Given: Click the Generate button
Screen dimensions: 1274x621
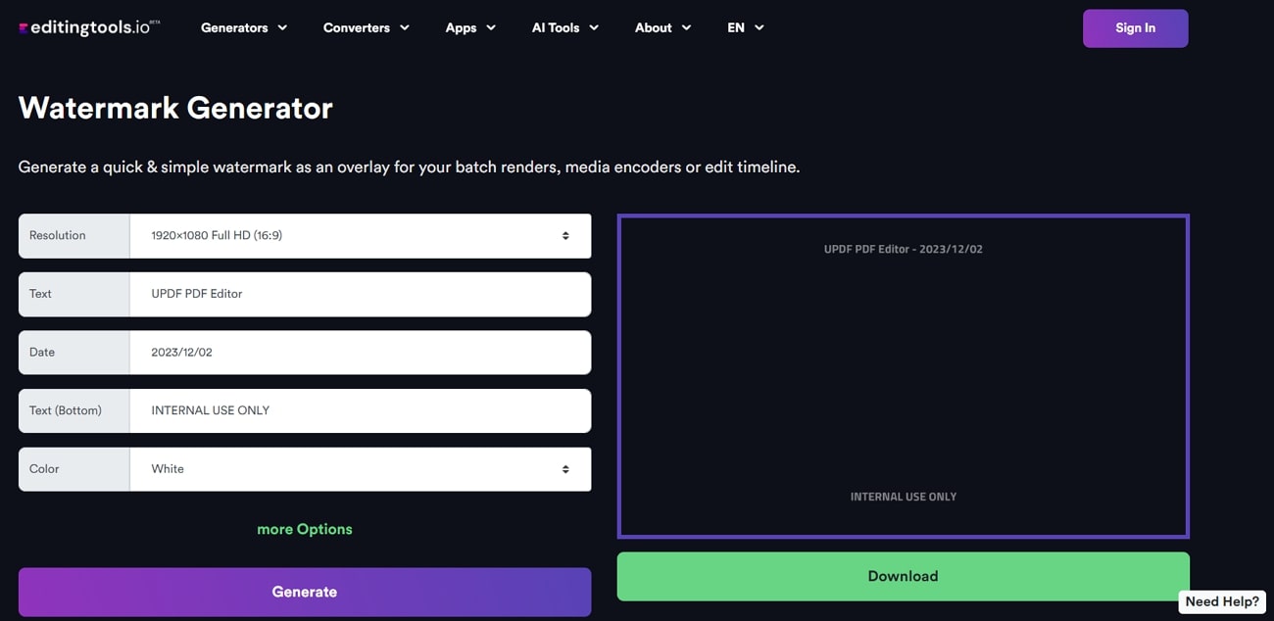Looking at the screenshot, I should pyautogui.click(x=304, y=592).
